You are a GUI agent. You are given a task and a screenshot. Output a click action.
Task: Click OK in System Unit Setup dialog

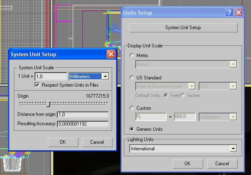pyautogui.click(x=63, y=142)
